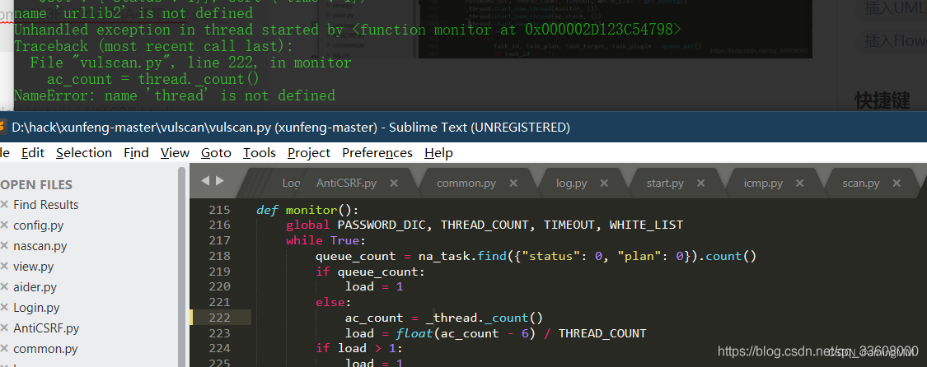Close the icmp.py tab

(x=800, y=183)
